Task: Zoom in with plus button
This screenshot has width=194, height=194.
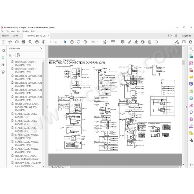Action: click(x=85, y=42)
